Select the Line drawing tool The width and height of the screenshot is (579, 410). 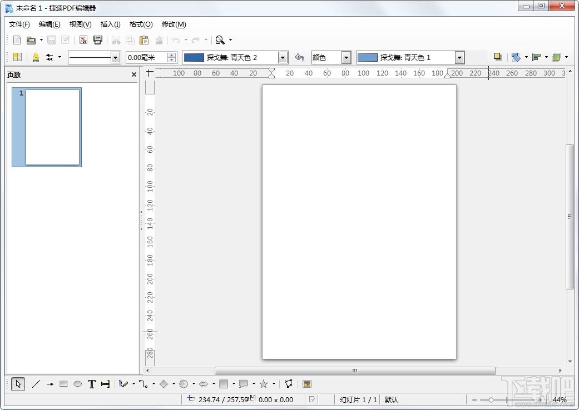tap(36, 384)
